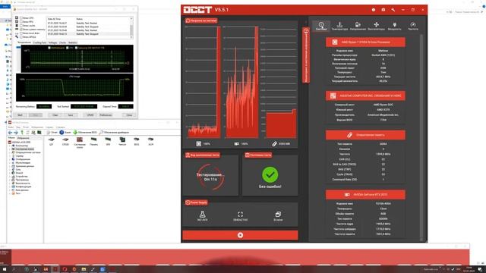Click Start button in System Stability Test
The width and height of the screenshot is (486, 273).
(21, 115)
